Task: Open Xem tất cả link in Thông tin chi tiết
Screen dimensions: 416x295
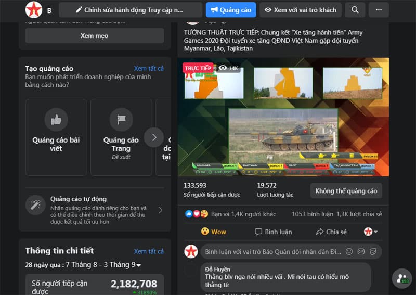Action: click(149, 251)
